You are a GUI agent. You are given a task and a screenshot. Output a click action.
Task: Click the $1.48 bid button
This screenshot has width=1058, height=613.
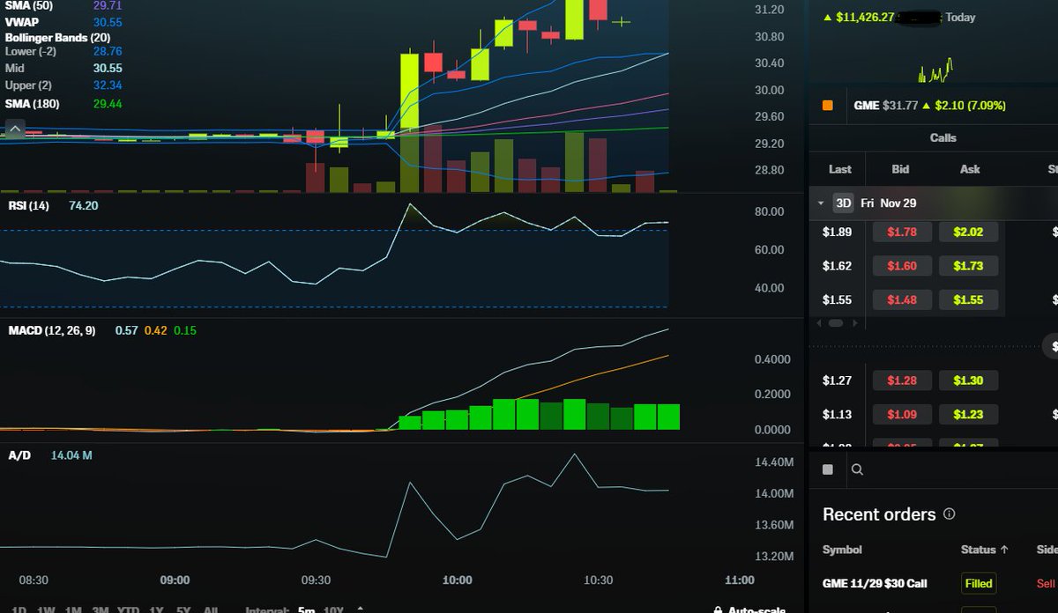pos(902,300)
